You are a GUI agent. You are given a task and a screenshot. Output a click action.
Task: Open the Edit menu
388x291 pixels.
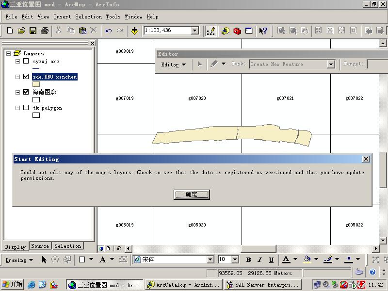27,16
